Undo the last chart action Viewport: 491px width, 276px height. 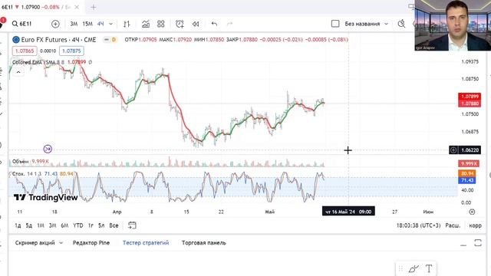pos(214,24)
